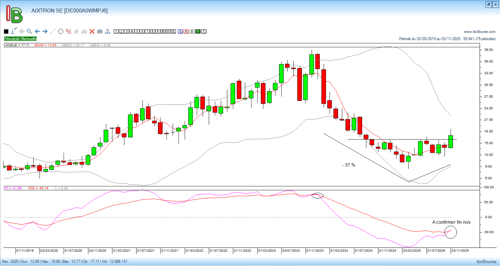Image resolution: width=500 pixels, height=266 pixels.
Task: Toggle the M monthly periodicity button
Action: (198, 31)
